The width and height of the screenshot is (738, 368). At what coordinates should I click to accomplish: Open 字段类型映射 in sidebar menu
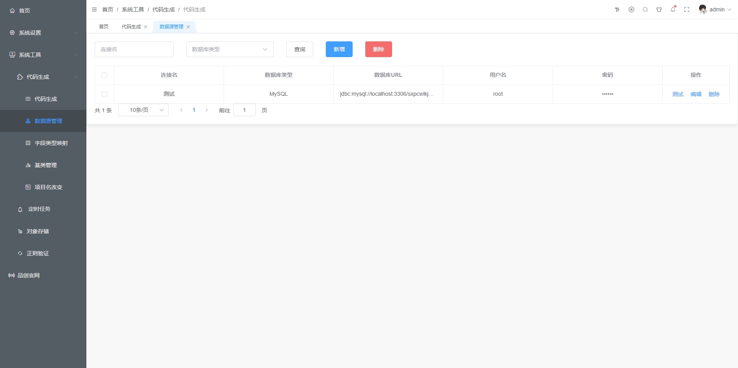(51, 143)
